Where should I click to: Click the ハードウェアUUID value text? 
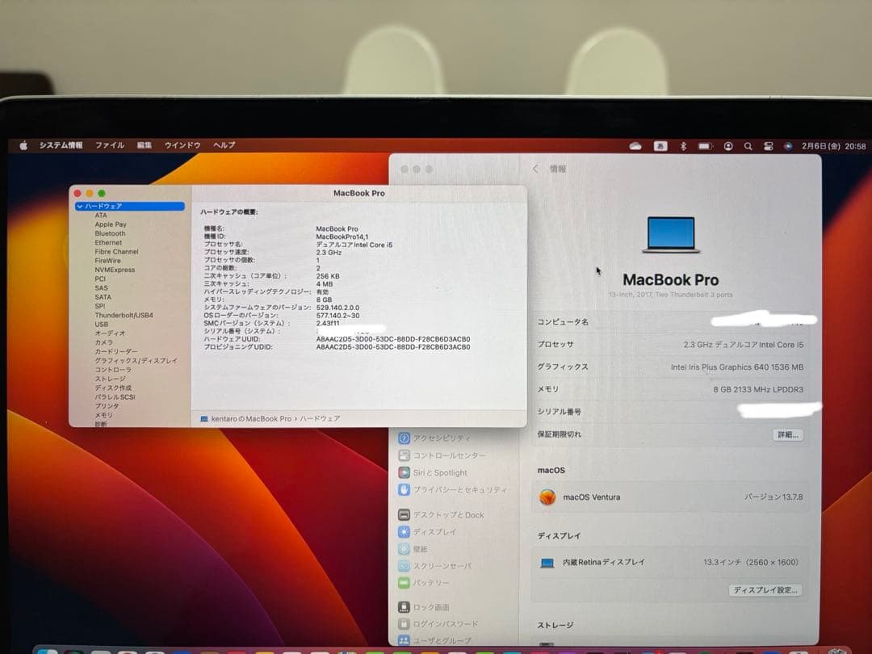(x=393, y=339)
